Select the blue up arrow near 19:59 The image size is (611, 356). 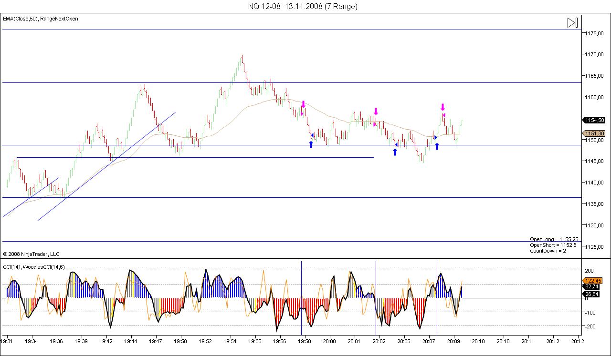[x=311, y=144]
